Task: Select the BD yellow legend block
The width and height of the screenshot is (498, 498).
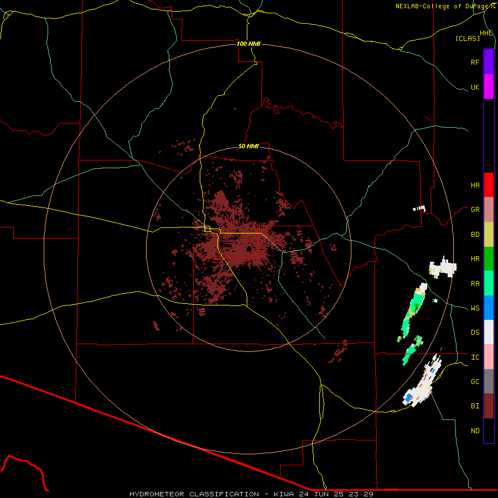Action: point(489,235)
